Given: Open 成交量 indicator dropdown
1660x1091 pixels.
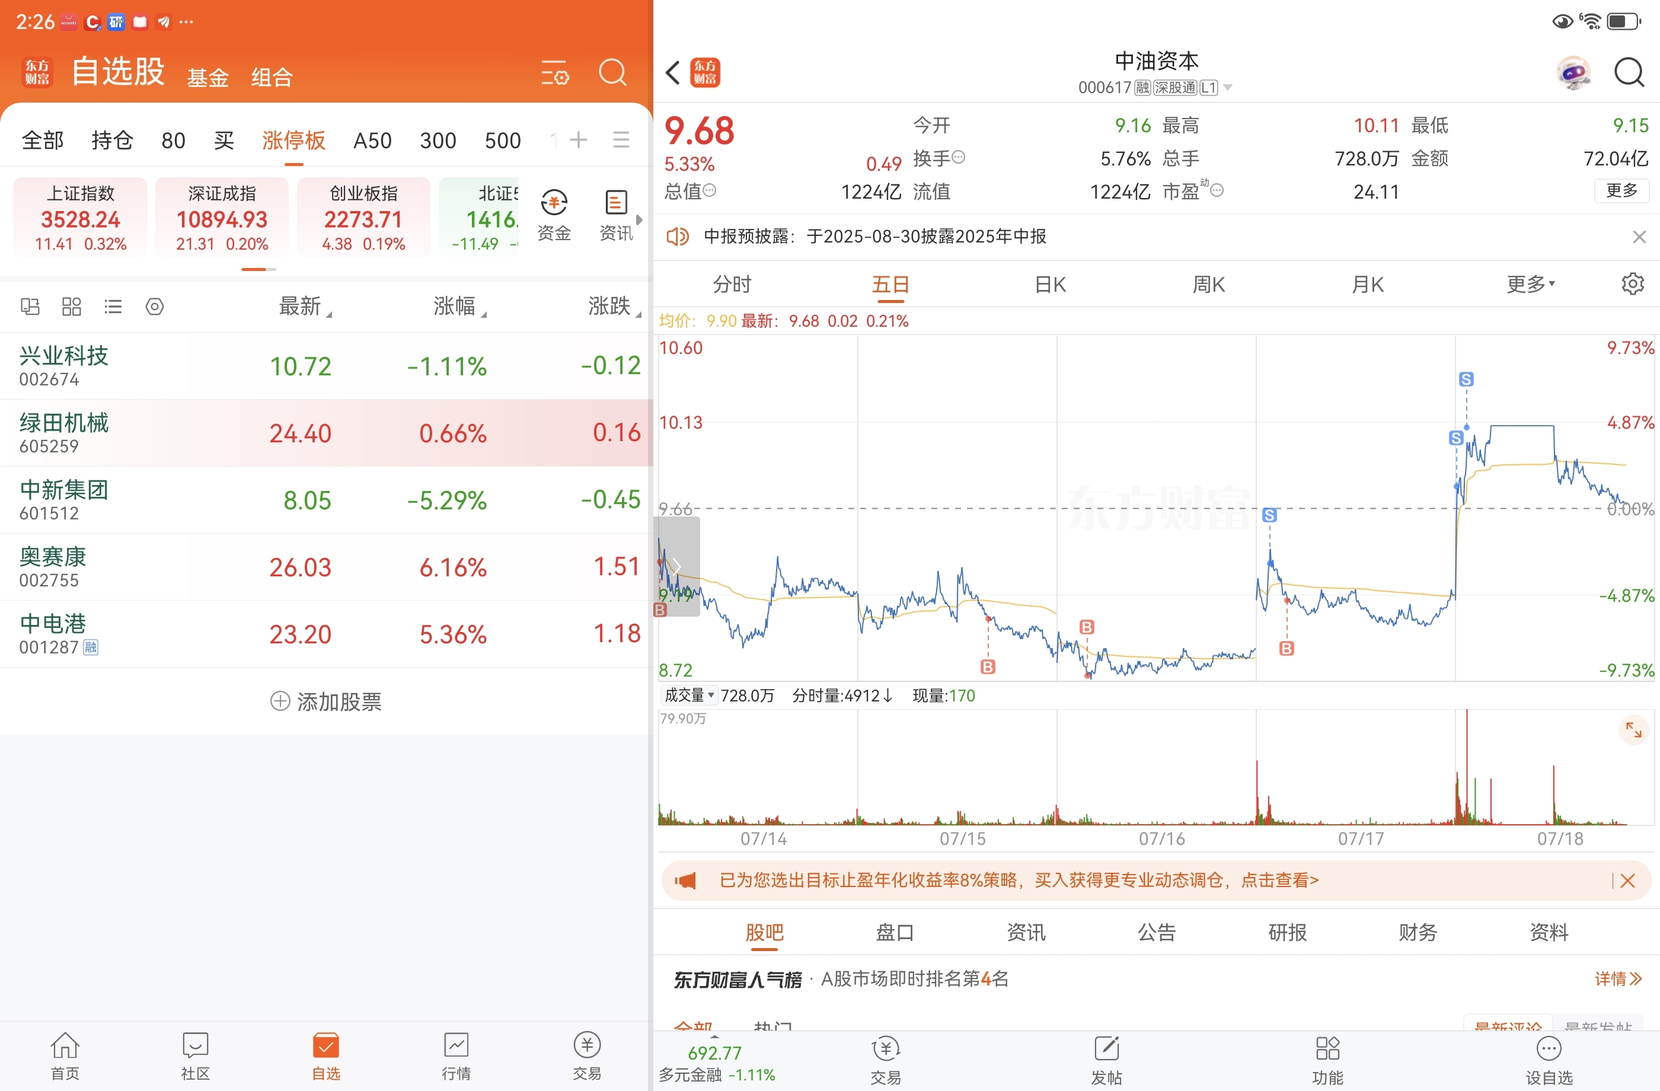Looking at the screenshot, I should (x=689, y=695).
